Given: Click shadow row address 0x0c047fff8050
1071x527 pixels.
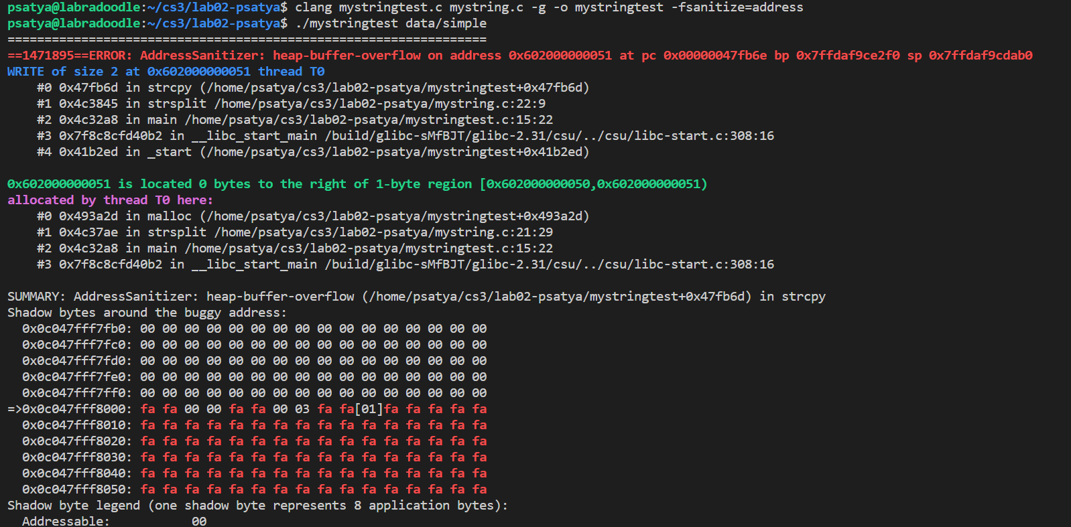Looking at the screenshot, I should [77, 490].
